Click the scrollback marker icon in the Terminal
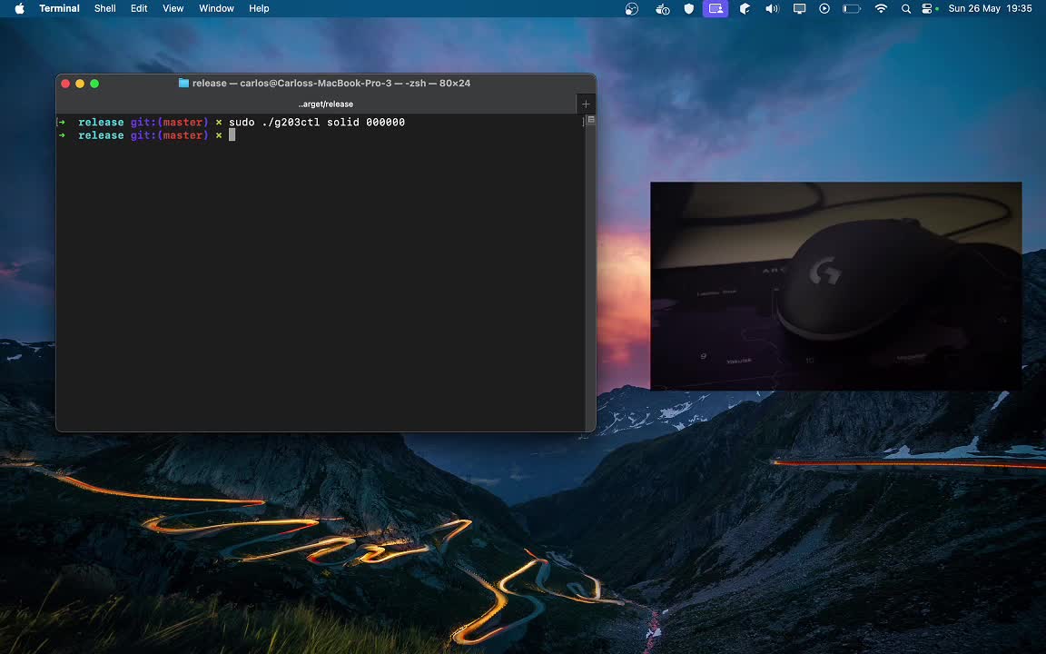The height and width of the screenshot is (654, 1046). click(x=590, y=120)
